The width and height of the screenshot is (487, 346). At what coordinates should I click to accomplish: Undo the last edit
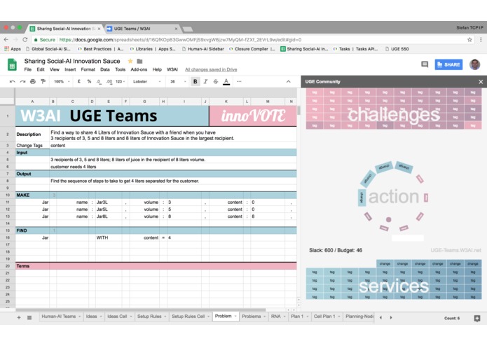pyautogui.click(x=12, y=82)
